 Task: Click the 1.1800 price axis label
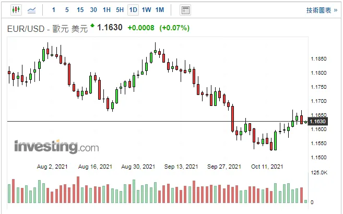pyautogui.click(x=318, y=73)
